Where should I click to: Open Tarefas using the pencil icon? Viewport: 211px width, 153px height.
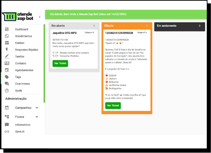7,56
